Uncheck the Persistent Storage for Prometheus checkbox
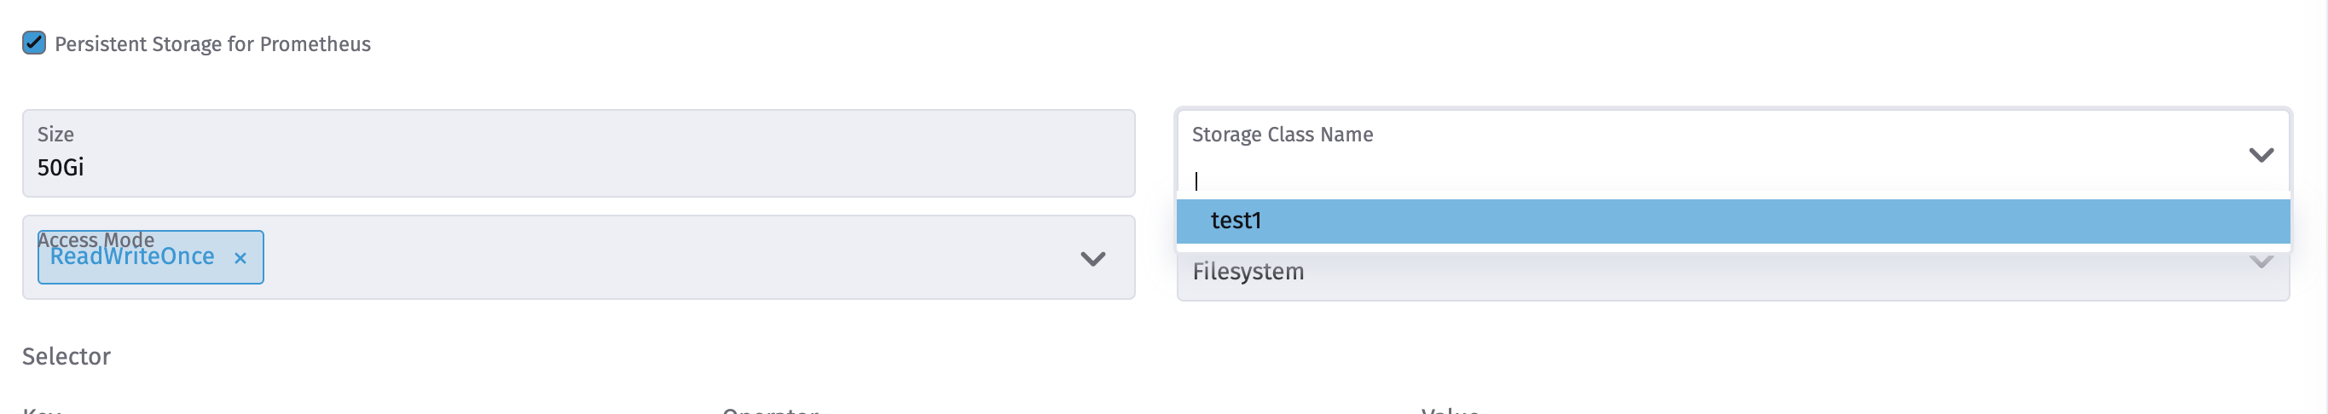 tap(33, 43)
